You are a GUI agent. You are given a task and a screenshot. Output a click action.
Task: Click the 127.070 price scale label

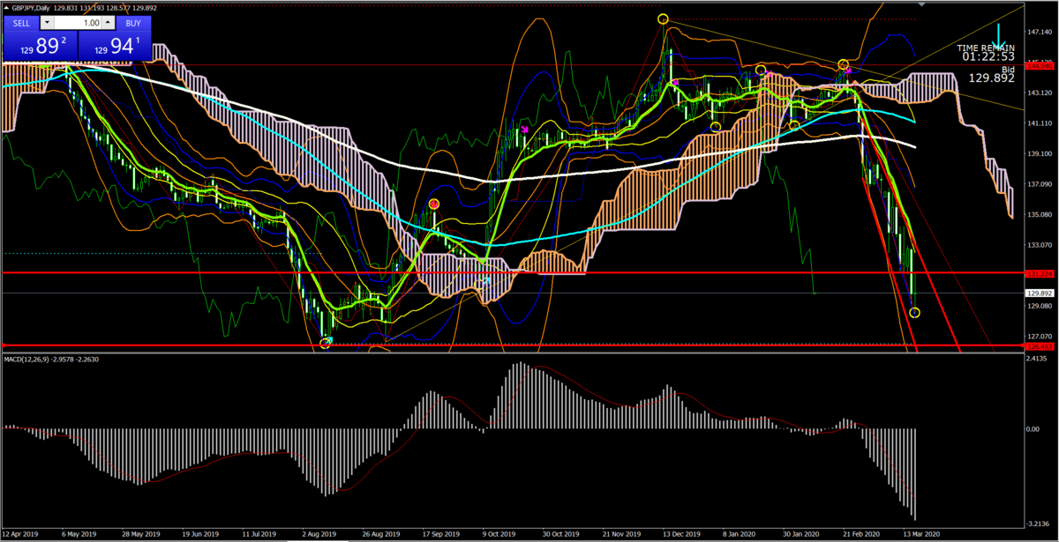click(1041, 337)
